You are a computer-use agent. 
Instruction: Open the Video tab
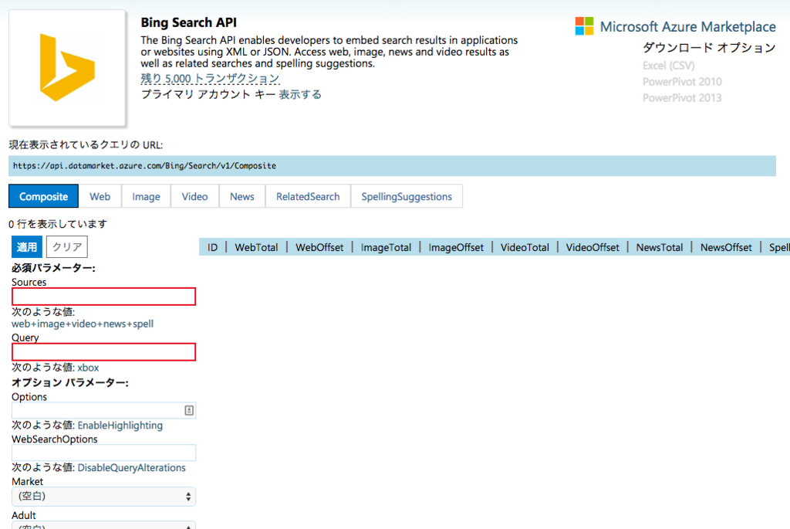tap(194, 196)
